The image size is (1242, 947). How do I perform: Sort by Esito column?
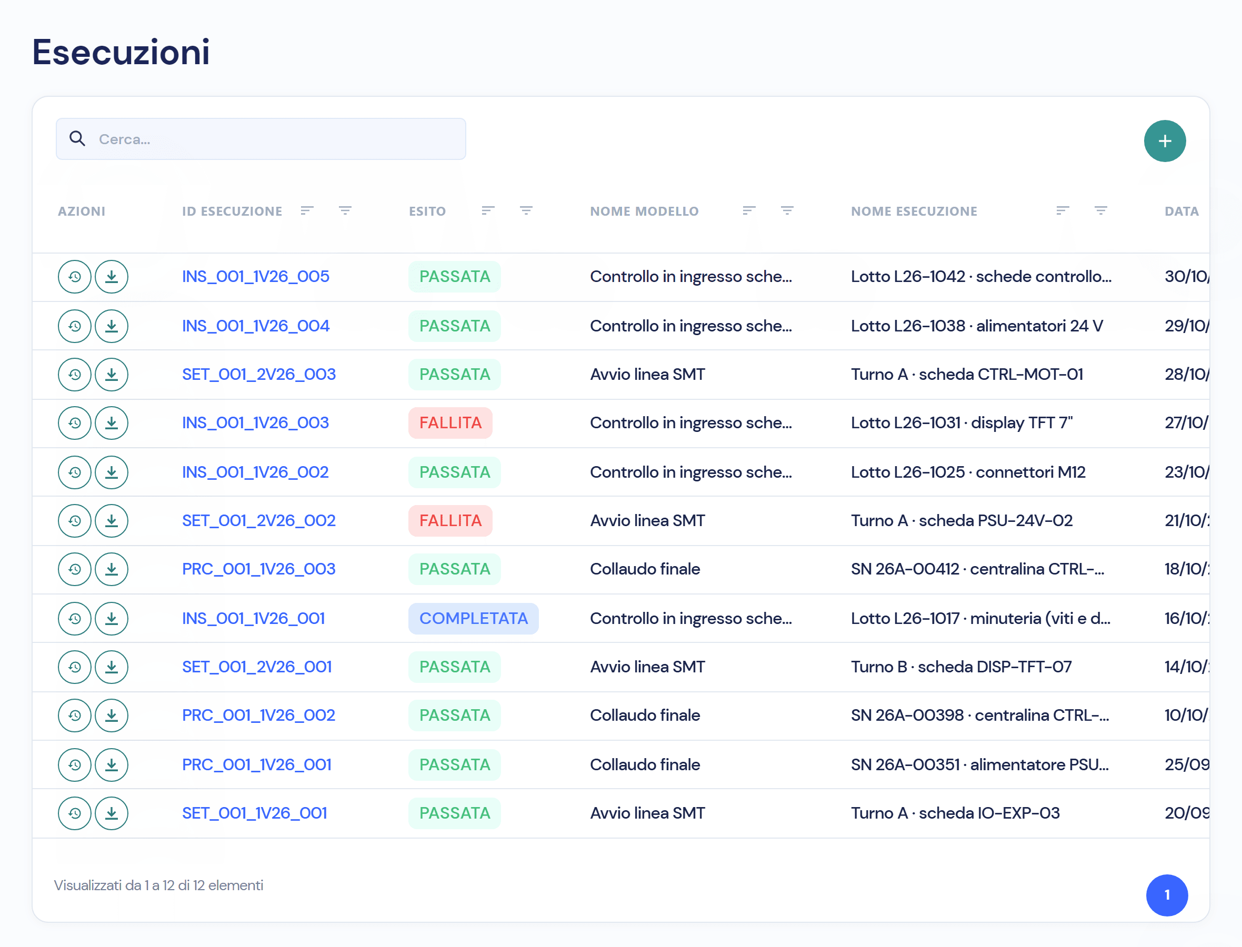tap(488, 211)
